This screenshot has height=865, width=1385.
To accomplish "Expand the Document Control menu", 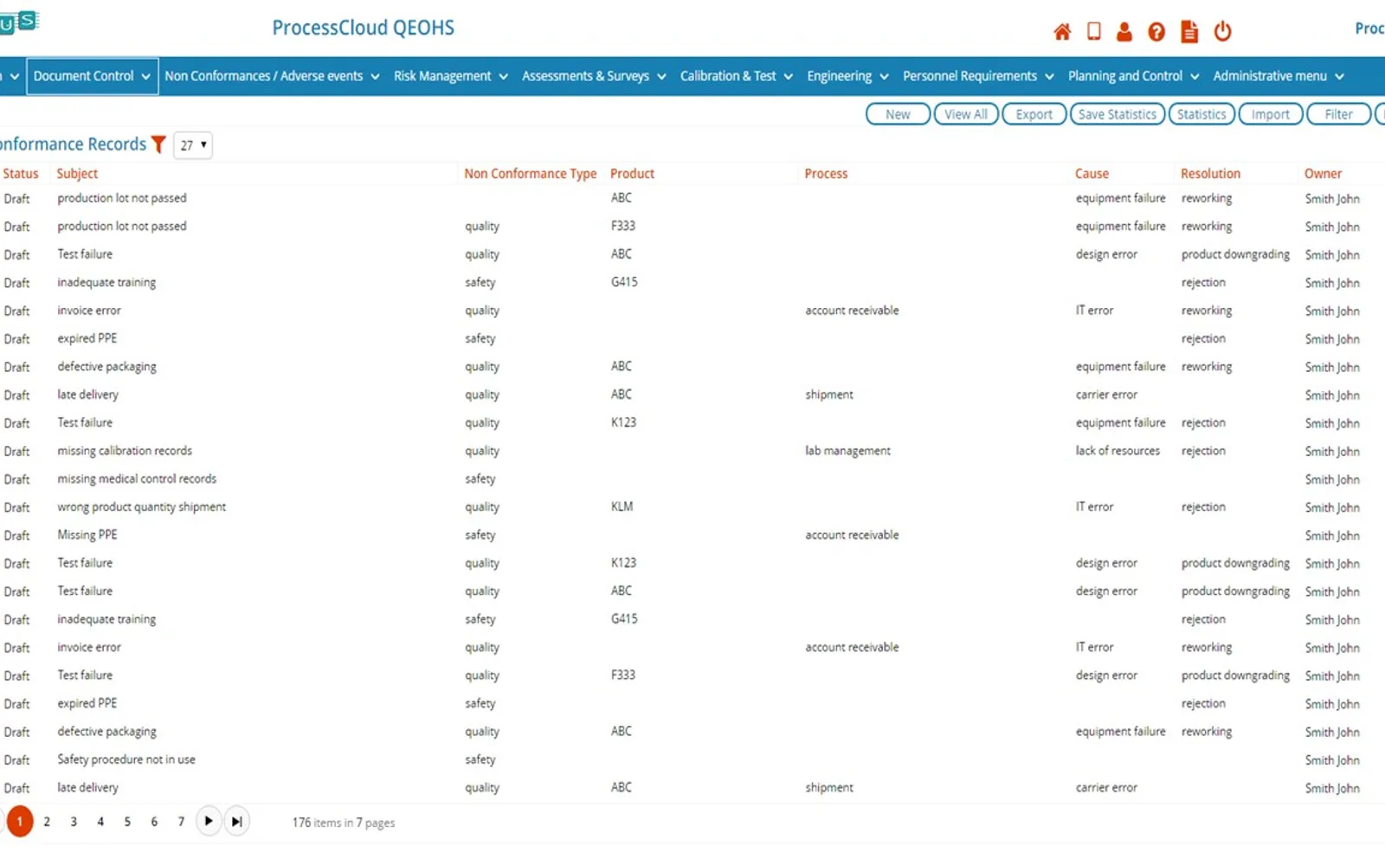I will 92,76.
